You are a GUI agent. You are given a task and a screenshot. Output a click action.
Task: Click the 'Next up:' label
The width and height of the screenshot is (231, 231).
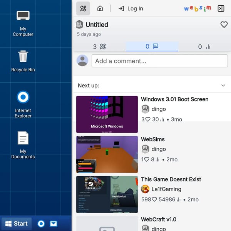[x=89, y=85]
